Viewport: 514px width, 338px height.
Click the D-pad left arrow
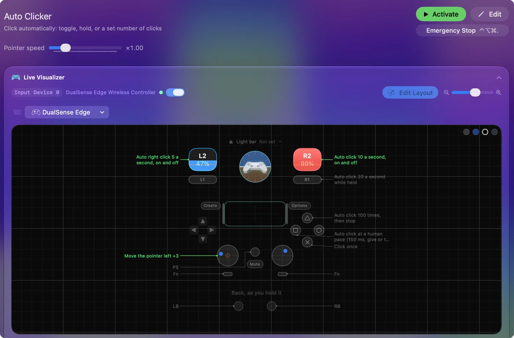coord(193,230)
